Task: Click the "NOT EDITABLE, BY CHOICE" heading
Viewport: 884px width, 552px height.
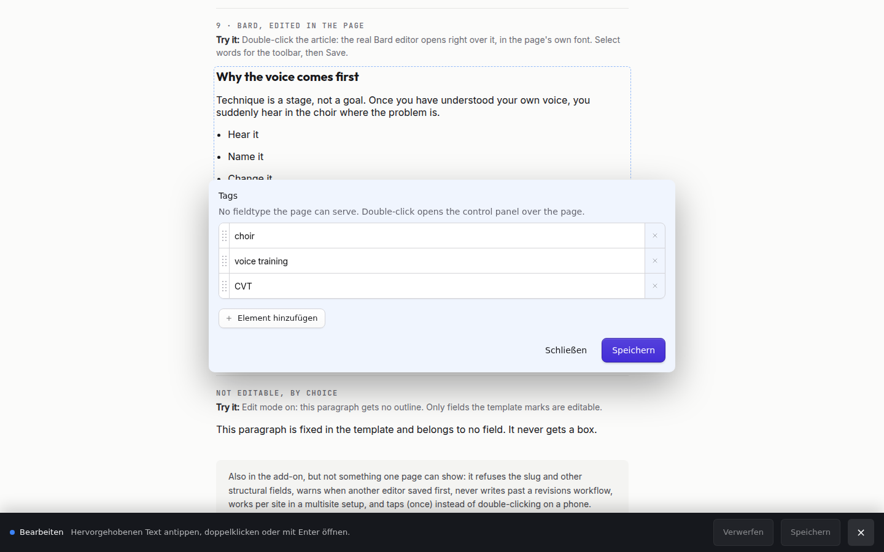Action: 277,393
